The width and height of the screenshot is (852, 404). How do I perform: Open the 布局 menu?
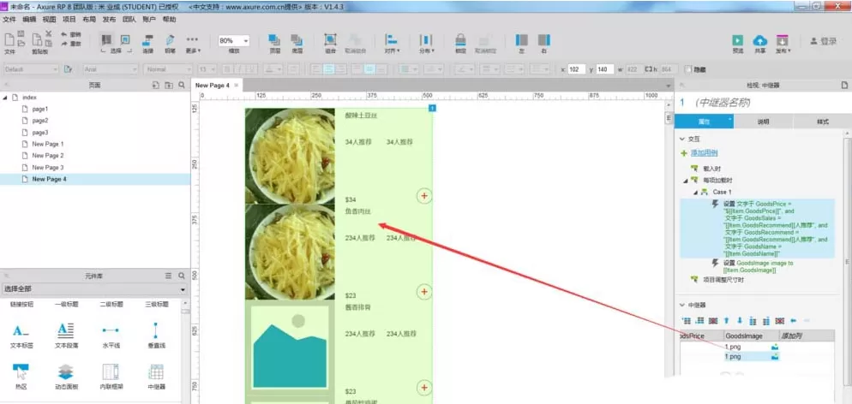click(x=89, y=19)
